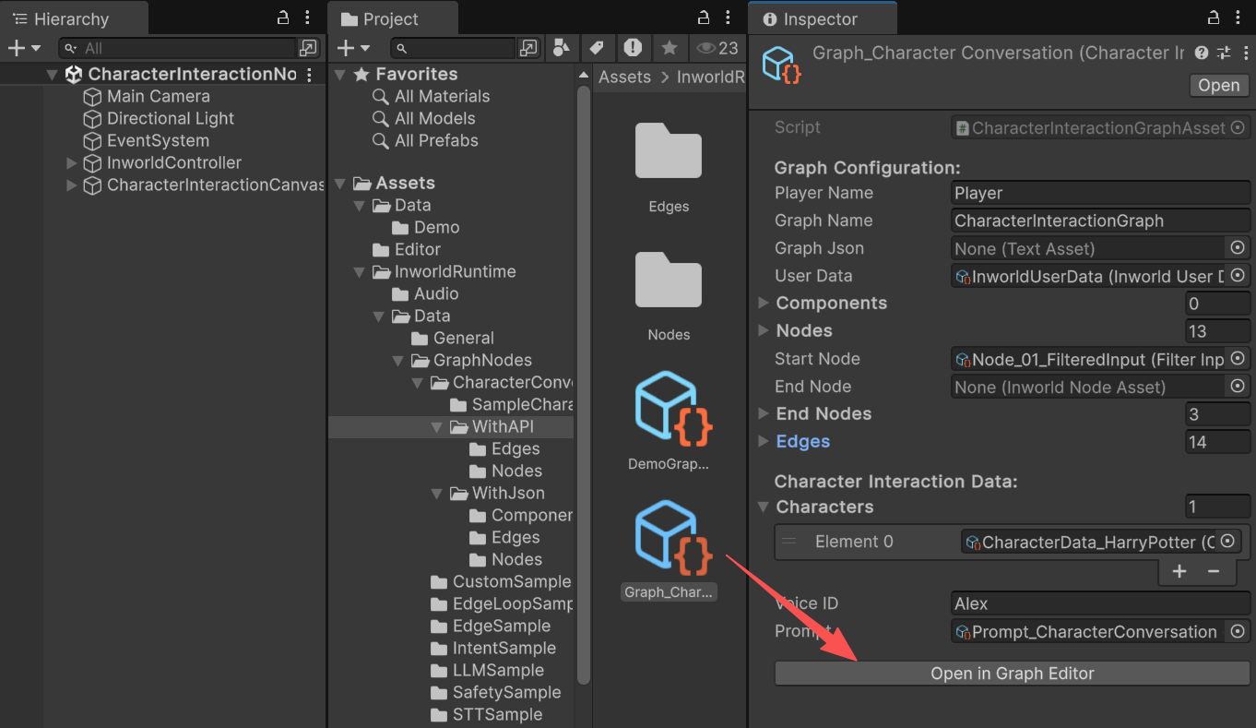Pick object for Start Node field
The height and width of the screenshot is (728, 1256).
[x=1238, y=358]
